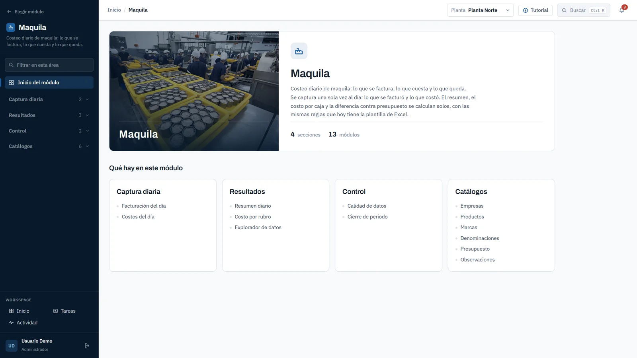Click the 13 módulos count

click(344, 134)
